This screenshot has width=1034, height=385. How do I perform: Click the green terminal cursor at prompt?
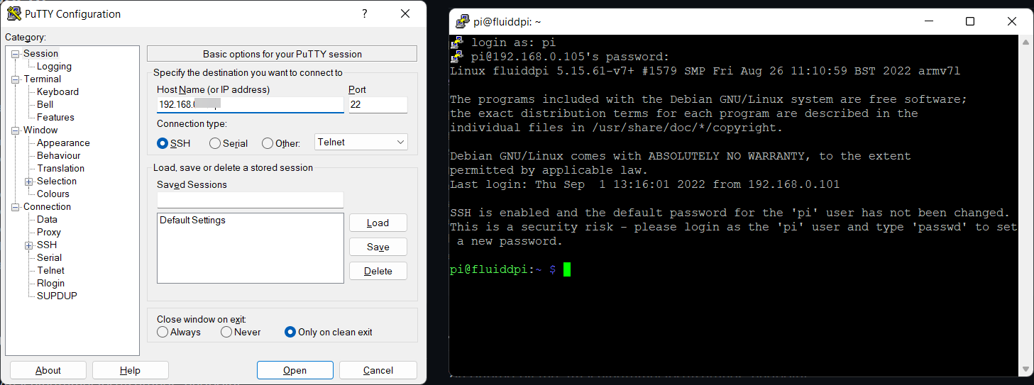point(567,269)
